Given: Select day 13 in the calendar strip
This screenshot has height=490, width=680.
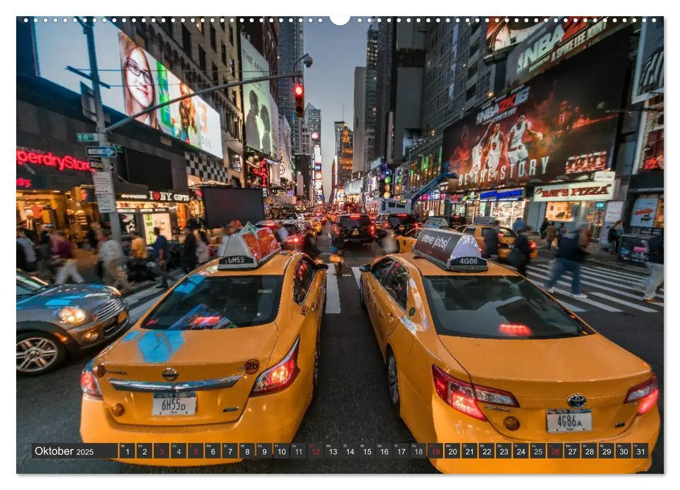Looking at the screenshot, I should (x=332, y=451).
